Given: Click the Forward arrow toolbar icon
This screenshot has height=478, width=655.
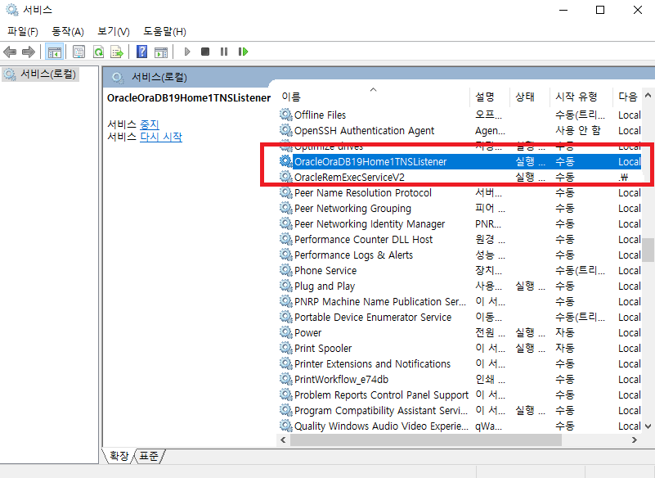Looking at the screenshot, I should pos(28,52).
